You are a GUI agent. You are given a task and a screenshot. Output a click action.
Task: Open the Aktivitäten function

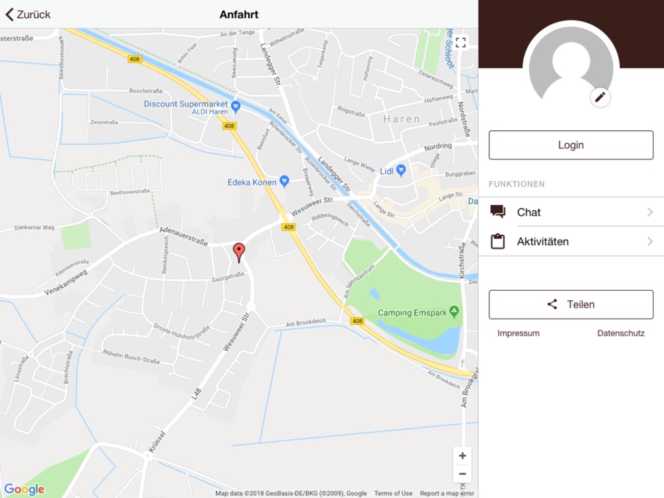[571, 242]
